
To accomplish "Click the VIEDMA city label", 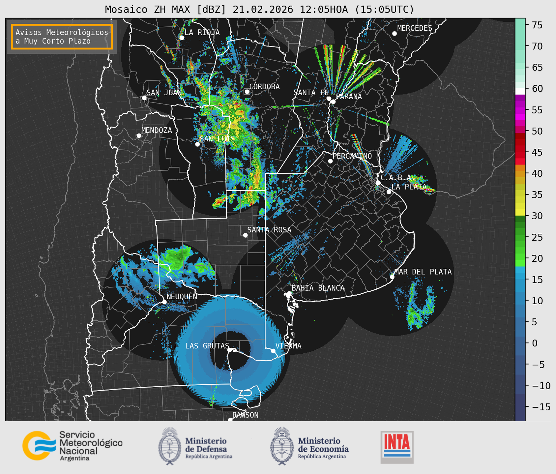I will coord(288,346).
